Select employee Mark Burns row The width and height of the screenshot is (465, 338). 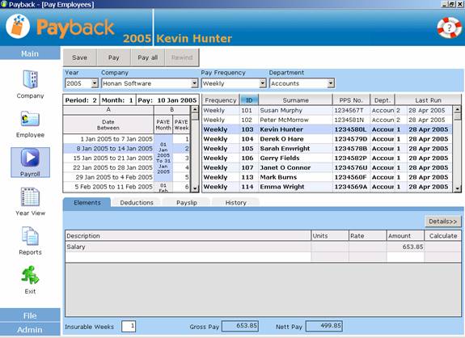tap(327, 177)
